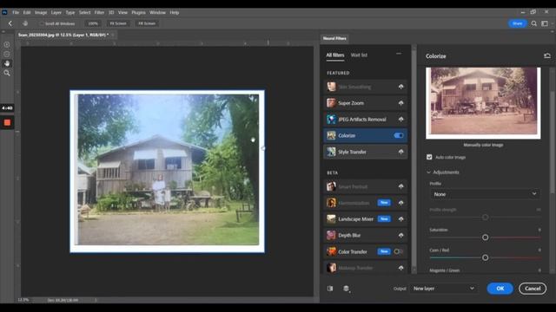Click the Colorize filter thumbnail icon
Viewport: 556px width, 312px height.
[331, 135]
